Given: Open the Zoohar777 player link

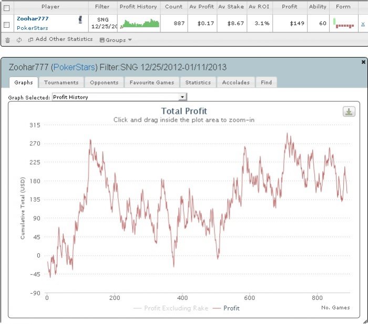Looking at the screenshot, I should tap(33, 18).
